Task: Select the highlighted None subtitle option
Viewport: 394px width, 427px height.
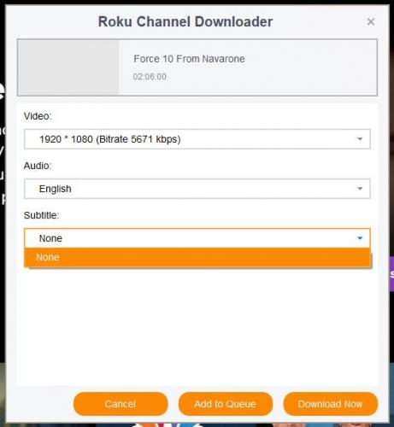Action: [197, 257]
